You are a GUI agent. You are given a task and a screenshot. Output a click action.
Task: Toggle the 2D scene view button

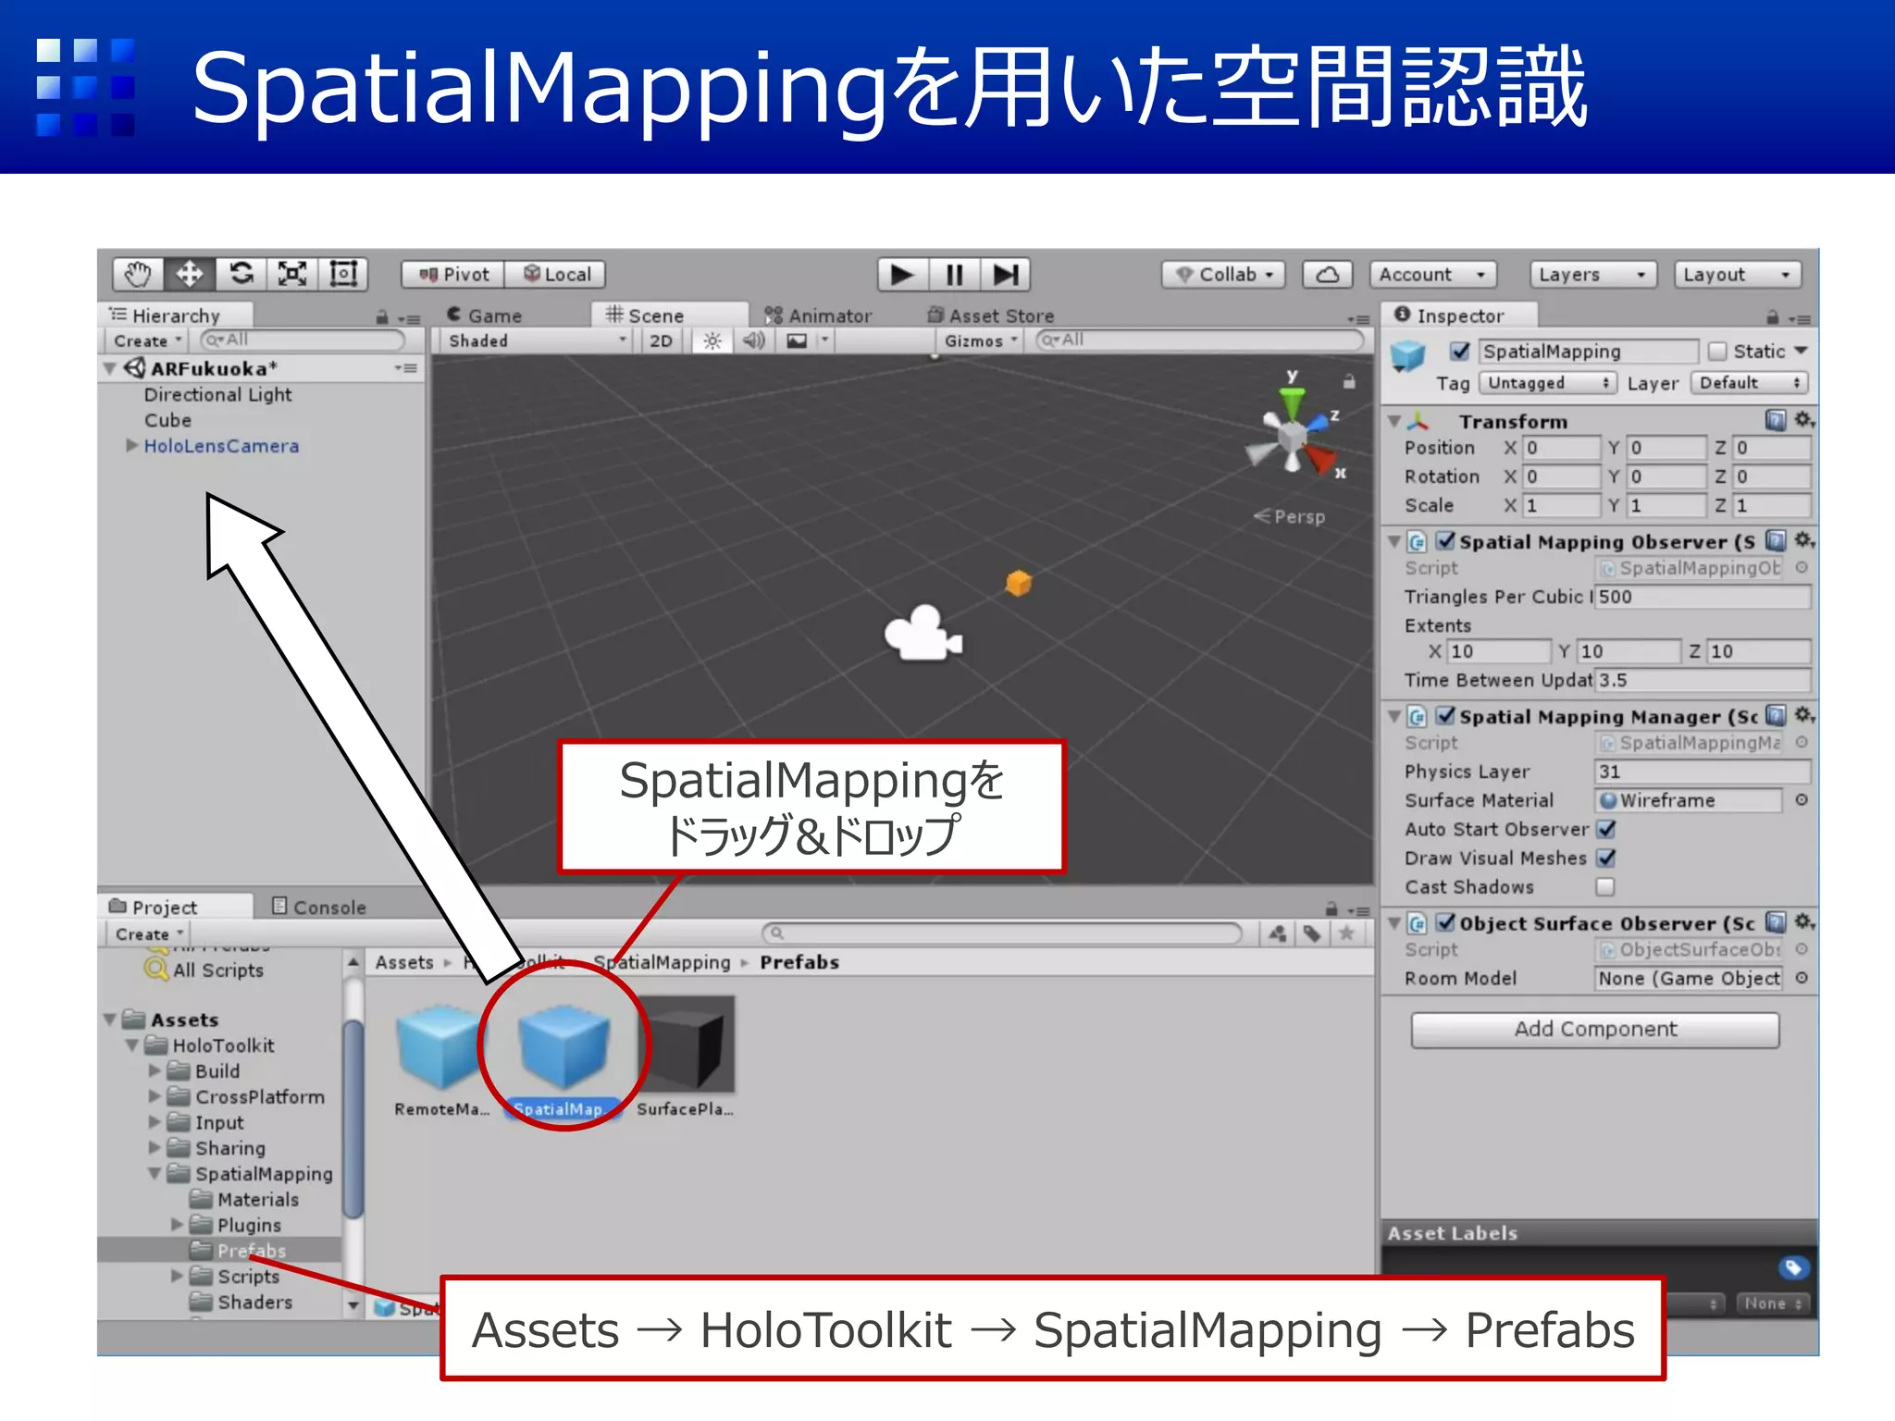pos(661,341)
